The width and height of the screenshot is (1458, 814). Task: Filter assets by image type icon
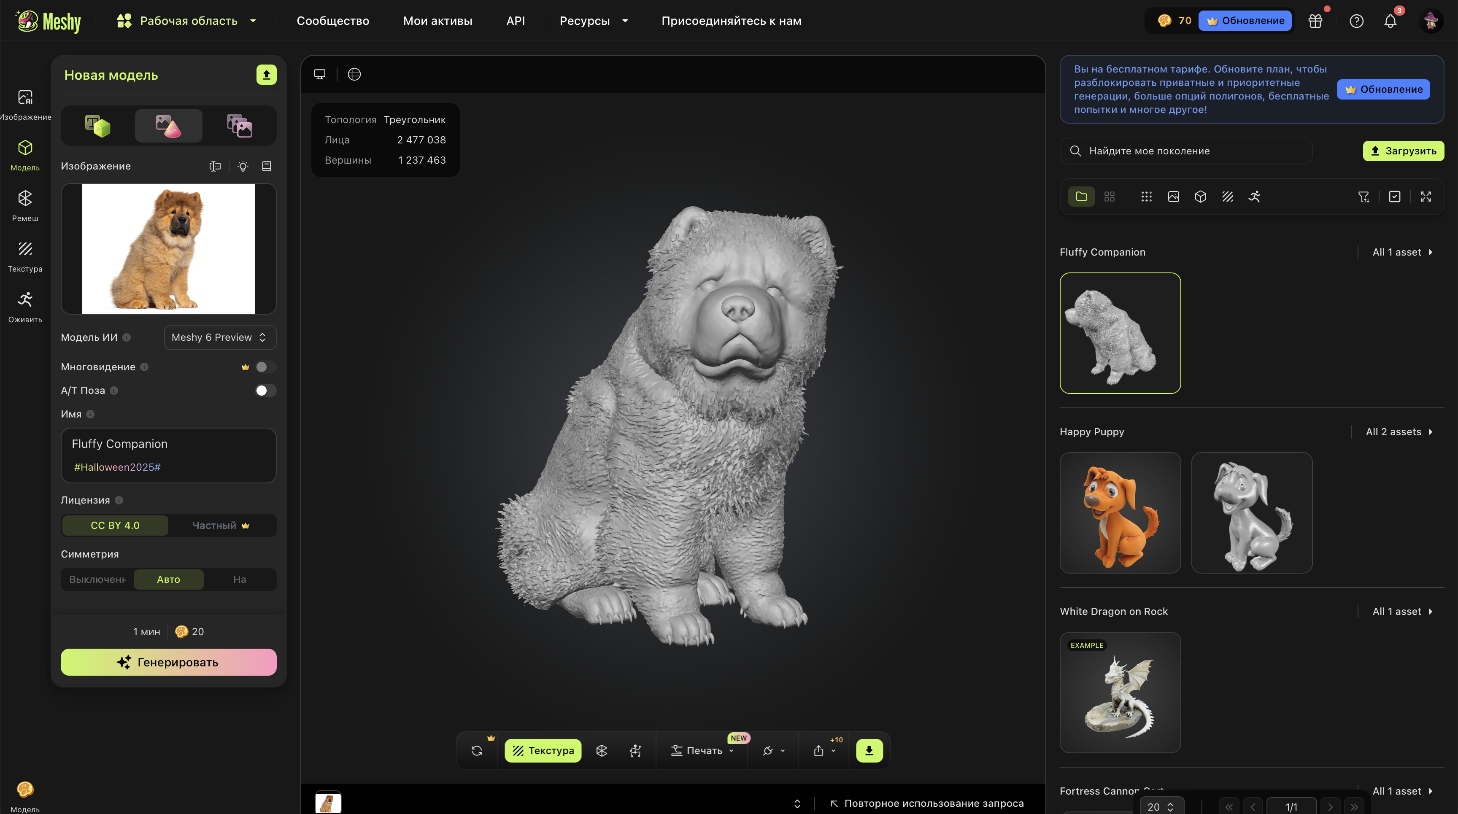tap(1173, 196)
